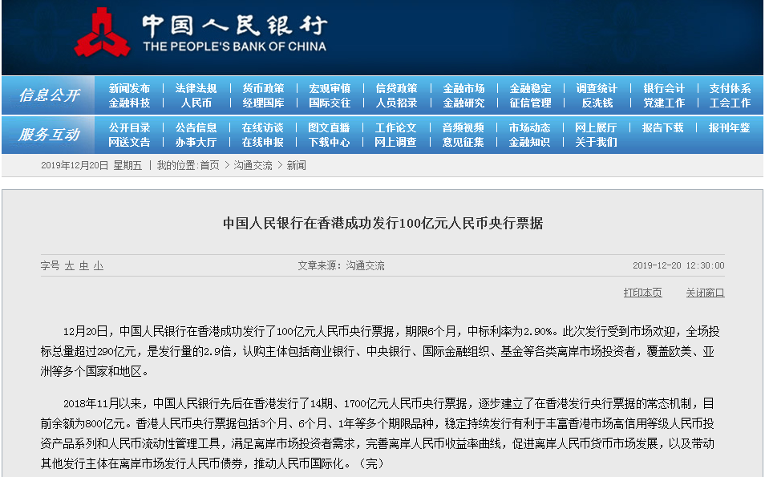Click the 信息公开 section header
Image resolution: width=765 pixels, height=477 pixels.
(49, 95)
